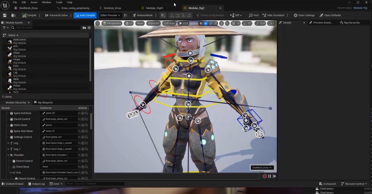Click the Save asset icon in toolbar
The image size is (372, 194).
pyautogui.click(x=5, y=15)
